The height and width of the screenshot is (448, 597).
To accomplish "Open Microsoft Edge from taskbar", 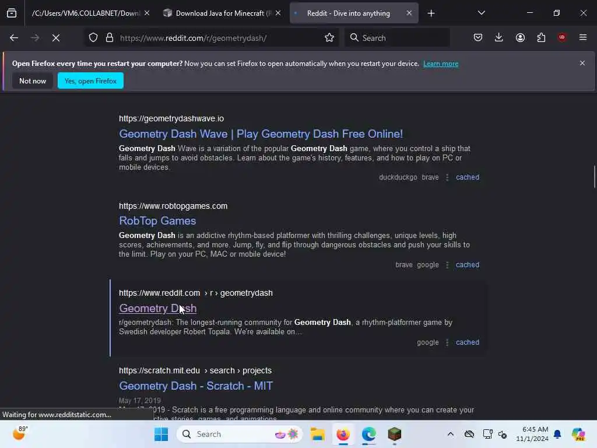I will point(368,434).
